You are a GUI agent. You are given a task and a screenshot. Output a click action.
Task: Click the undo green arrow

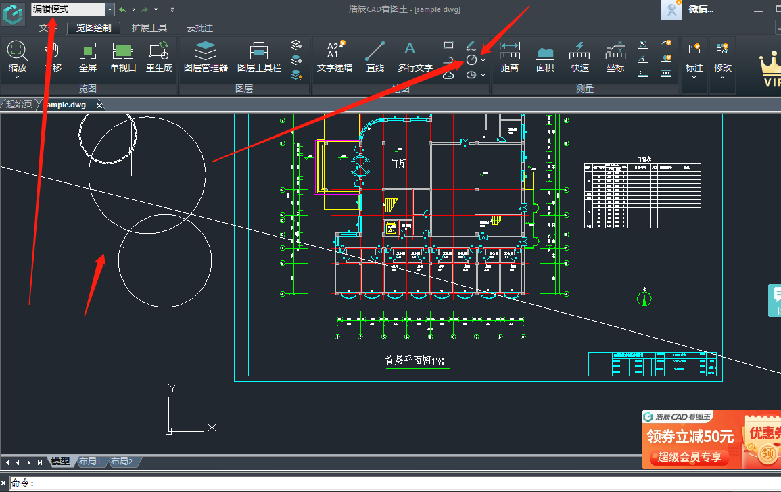(122, 9)
